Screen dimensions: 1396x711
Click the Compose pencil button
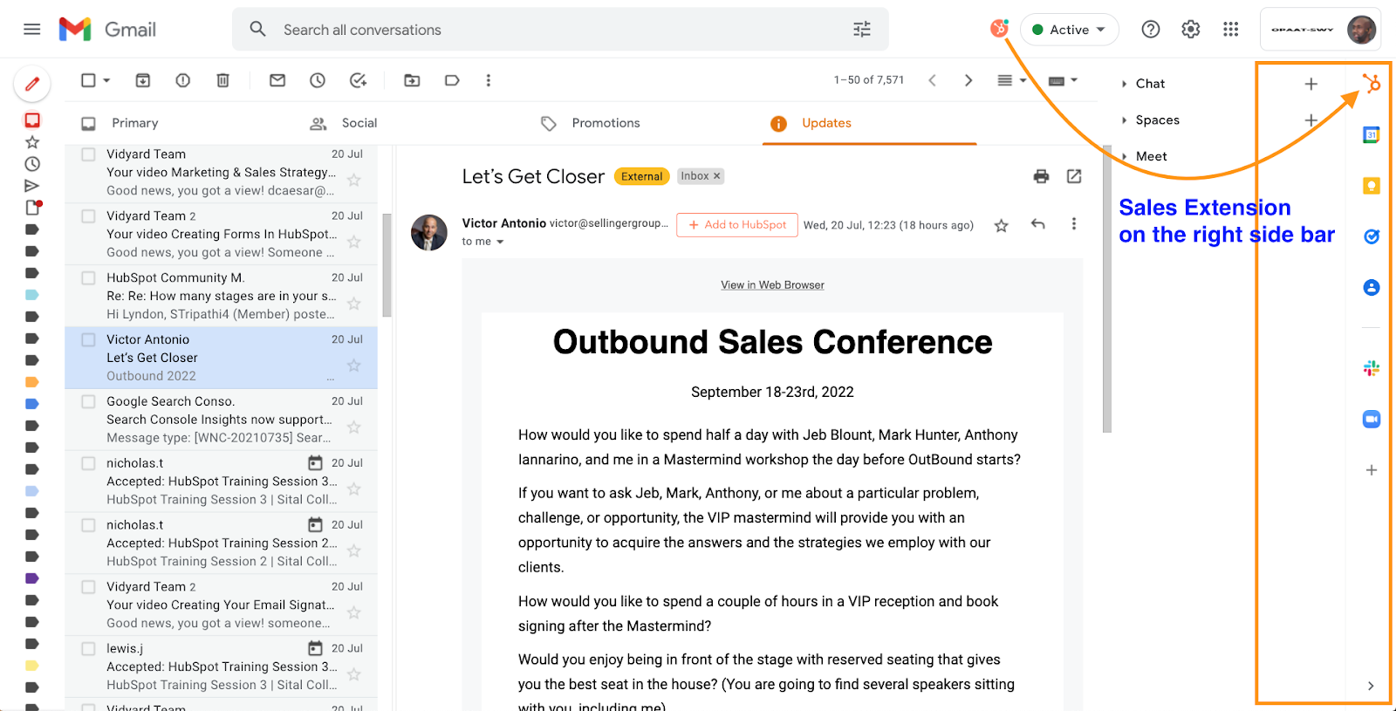pos(32,84)
